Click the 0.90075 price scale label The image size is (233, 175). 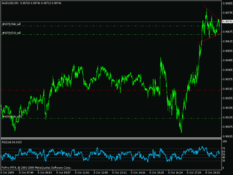[227, 127]
